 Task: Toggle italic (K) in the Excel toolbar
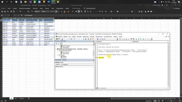click(x=59, y=12)
